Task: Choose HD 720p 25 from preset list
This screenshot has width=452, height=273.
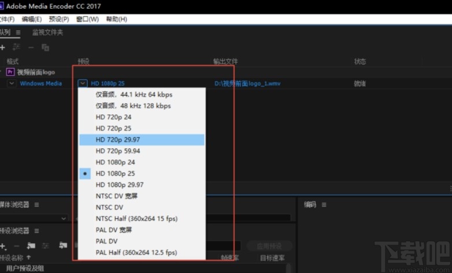Action: pos(142,128)
